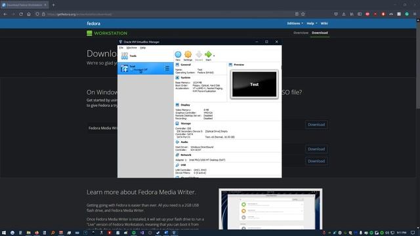Click the taskbar clock
This screenshot has height=236, width=420.
pos(402,233)
